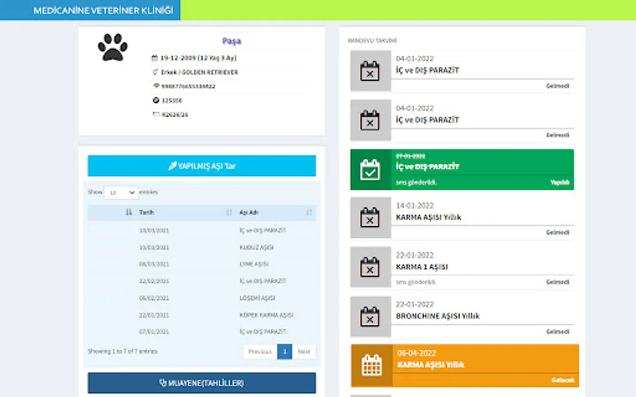Select page 1 in table pagination
636x397 pixels.
click(285, 352)
